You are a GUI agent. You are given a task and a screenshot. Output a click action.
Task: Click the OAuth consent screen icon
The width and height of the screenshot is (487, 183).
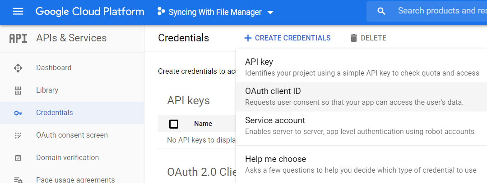coord(18,135)
